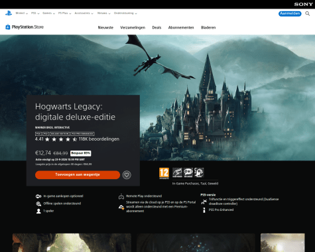The width and height of the screenshot is (315, 252).
Task: Click the PS4 platform tag
Action: click(x=38, y=134)
